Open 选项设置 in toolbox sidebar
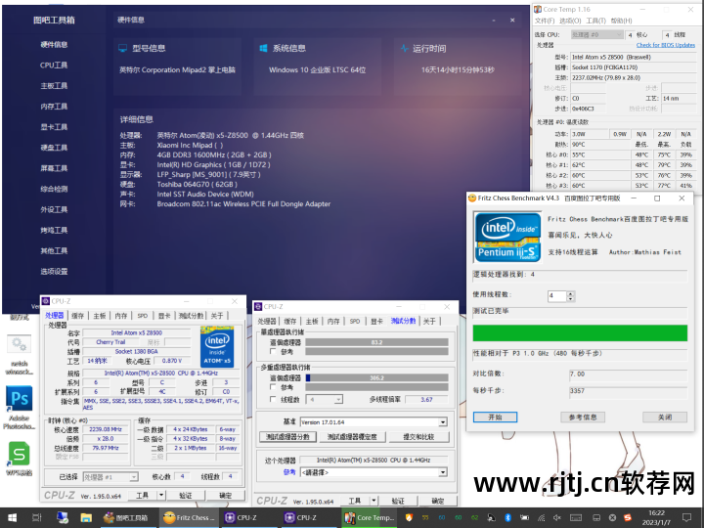 (x=54, y=271)
